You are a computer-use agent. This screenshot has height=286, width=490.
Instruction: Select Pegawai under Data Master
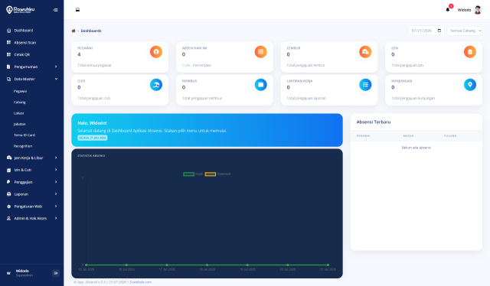[x=21, y=91]
